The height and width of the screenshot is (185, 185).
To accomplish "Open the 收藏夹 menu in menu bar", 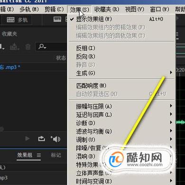I will (x=107, y=9).
